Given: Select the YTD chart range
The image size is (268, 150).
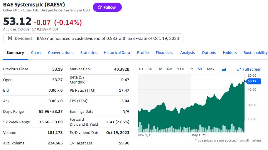Looking at the screenshot, I should pyautogui.click(x=181, y=69).
